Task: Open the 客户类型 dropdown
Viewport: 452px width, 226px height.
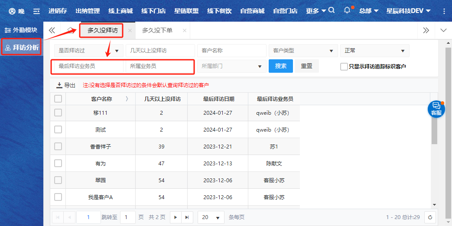Action: tap(303, 51)
